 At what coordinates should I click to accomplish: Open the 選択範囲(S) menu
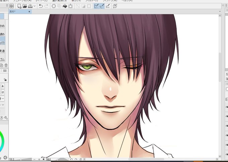pyautogui.click(x=59, y=1)
